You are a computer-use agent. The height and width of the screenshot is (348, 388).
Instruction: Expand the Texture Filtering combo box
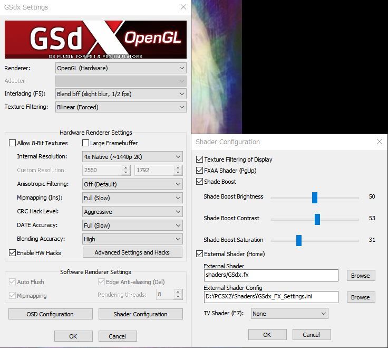click(x=121, y=107)
